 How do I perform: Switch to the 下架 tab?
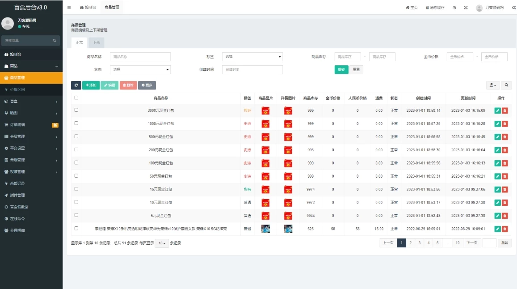(x=96, y=42)
